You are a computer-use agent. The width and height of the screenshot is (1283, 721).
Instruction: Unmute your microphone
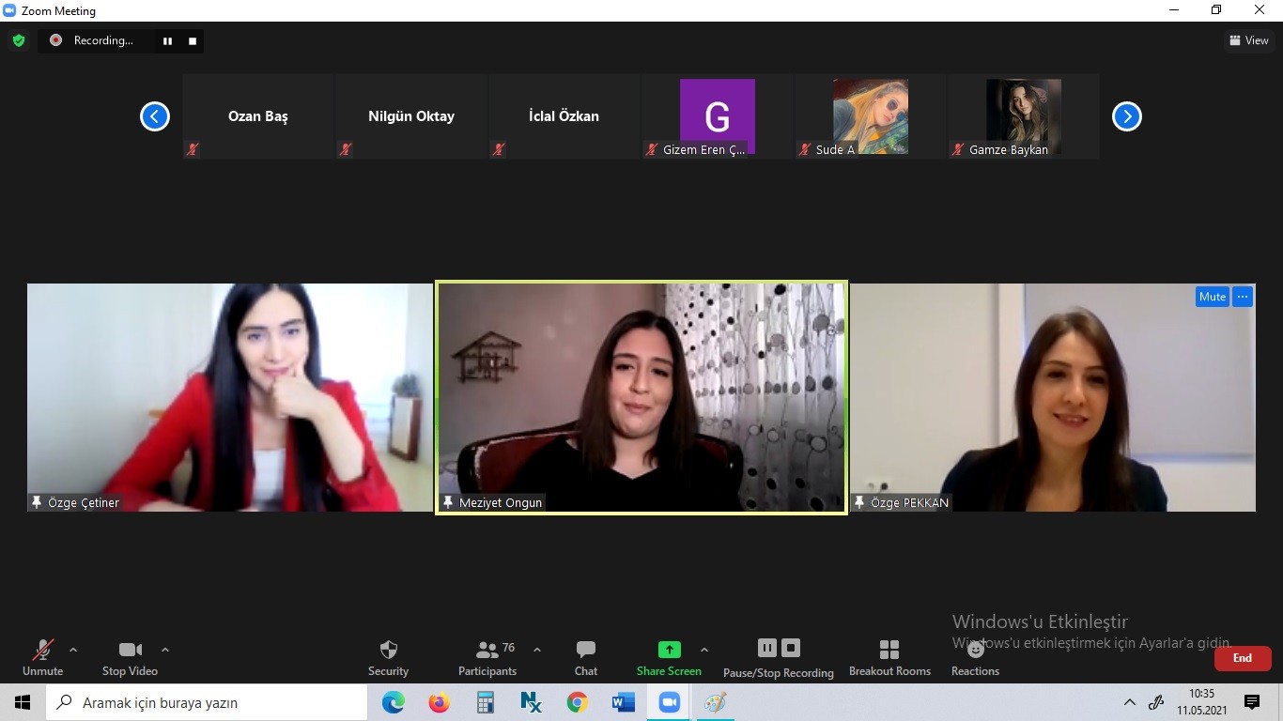coord(43,657)
